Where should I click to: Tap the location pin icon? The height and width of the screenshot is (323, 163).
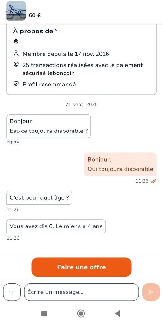click(16, 42)
